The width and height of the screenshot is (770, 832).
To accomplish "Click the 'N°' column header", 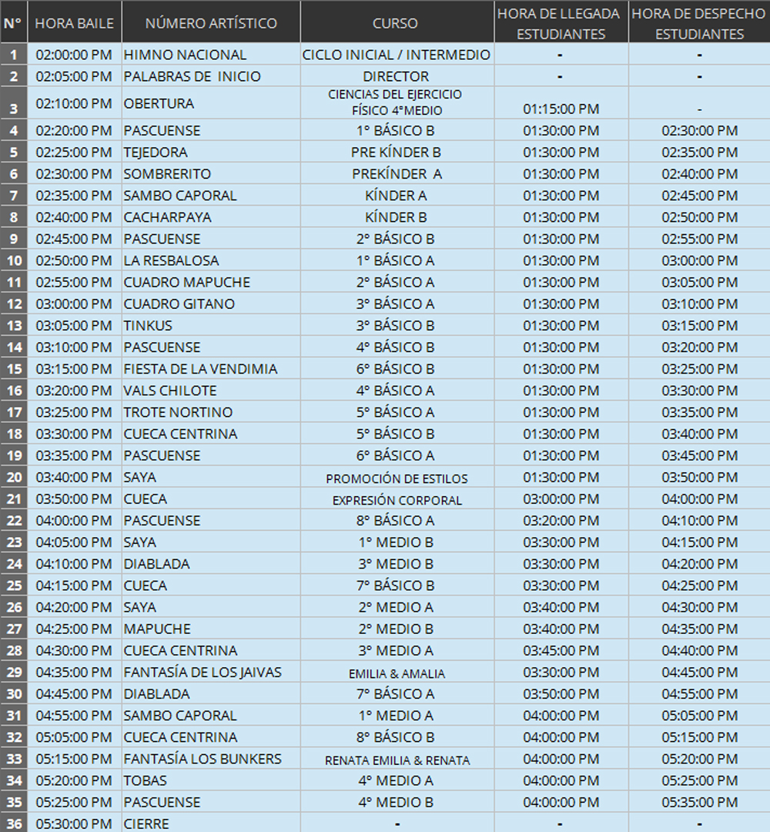I will pyautogui.click(x=14, y=22).
